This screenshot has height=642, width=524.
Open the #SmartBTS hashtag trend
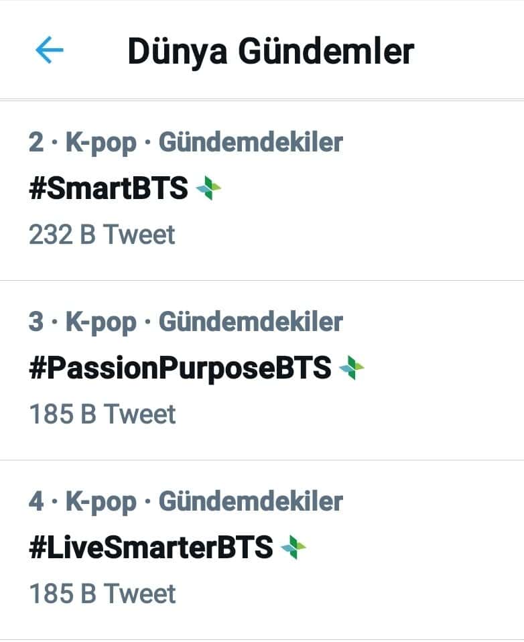[x=109, y=189]
